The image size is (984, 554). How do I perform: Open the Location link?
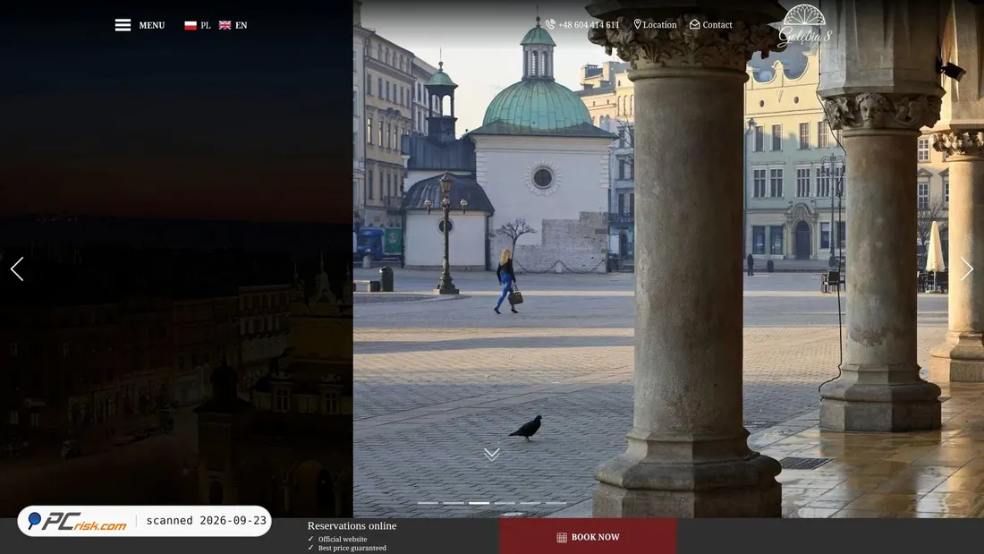click(655, 24)
